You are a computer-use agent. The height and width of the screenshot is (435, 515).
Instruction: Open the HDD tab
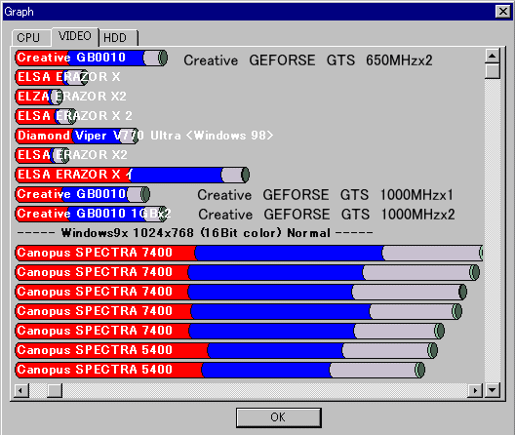[118, 38]
